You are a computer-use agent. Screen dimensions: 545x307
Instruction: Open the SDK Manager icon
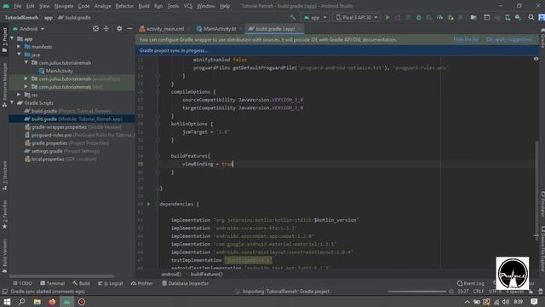point(518,17)
